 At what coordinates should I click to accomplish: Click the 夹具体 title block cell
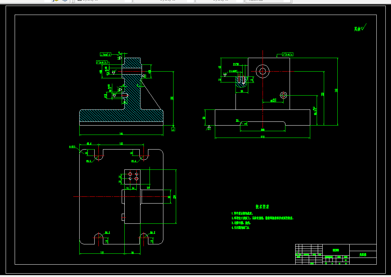pos(363,255)
